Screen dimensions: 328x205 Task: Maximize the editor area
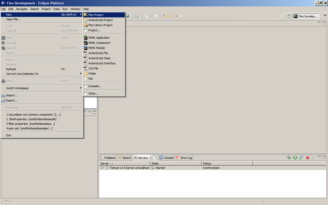324,23
